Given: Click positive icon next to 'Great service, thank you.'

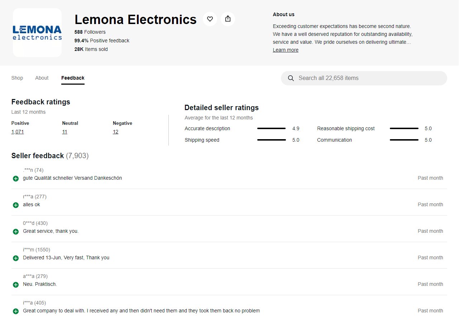Looking at the screenshot, I should pyautogui.click(x=16, y=232).
